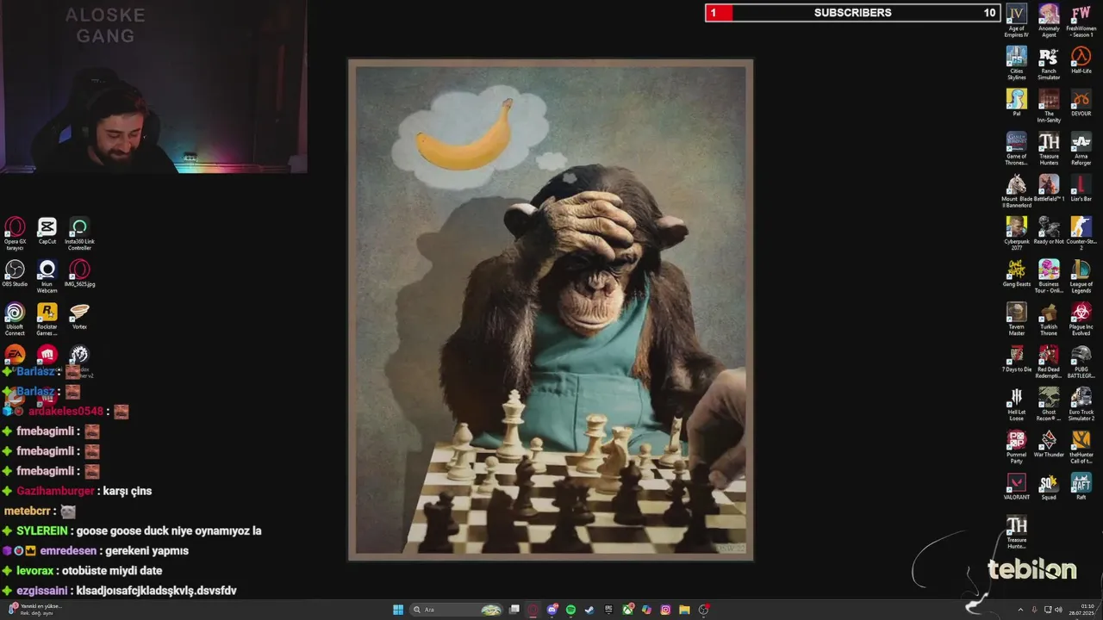Open VALORANT desktop shortcut

coord(1017,486)
